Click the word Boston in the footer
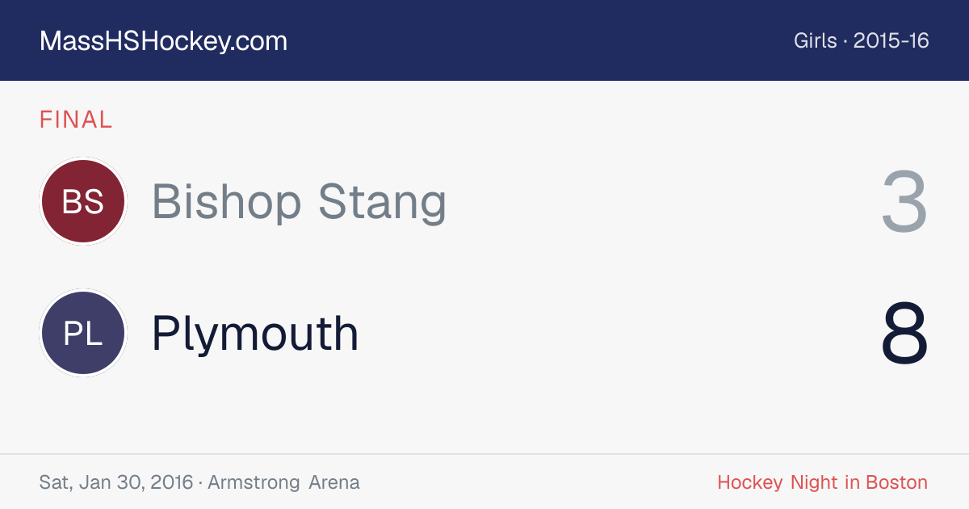969x509 pixels. pos(896,482)
